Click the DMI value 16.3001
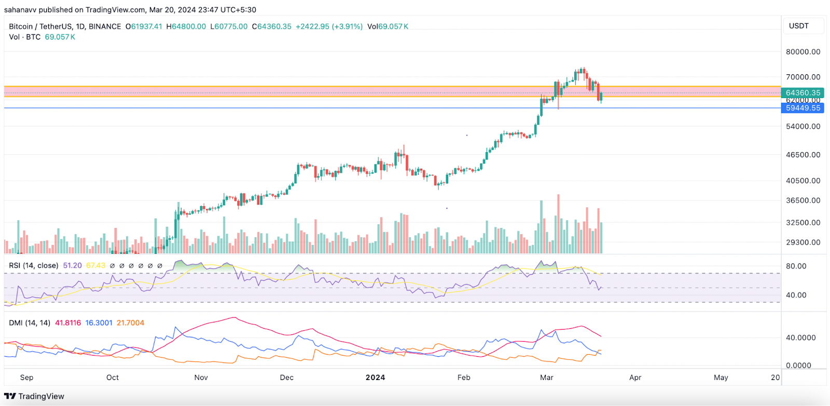The height and width of the screenshot is (406, 830). [x=99, y=323]
